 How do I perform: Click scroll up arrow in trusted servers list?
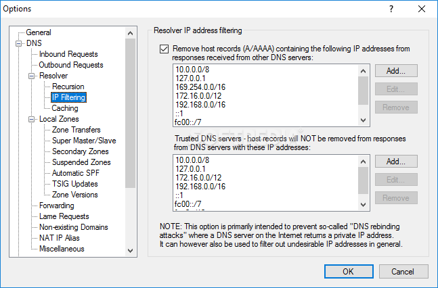pos(363,162)
